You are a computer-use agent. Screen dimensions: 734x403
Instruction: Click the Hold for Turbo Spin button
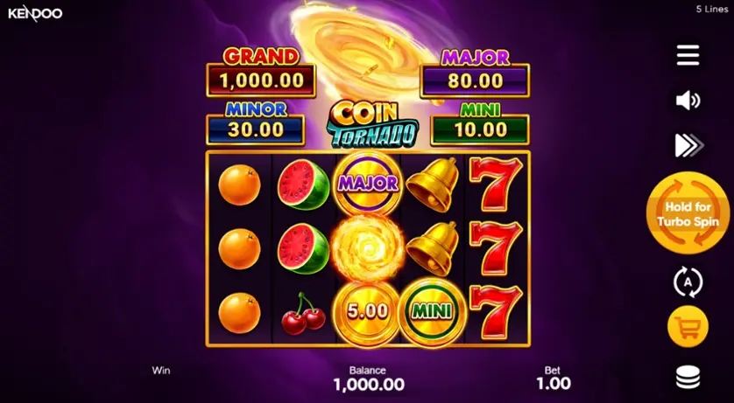click(x=688, y=212)
